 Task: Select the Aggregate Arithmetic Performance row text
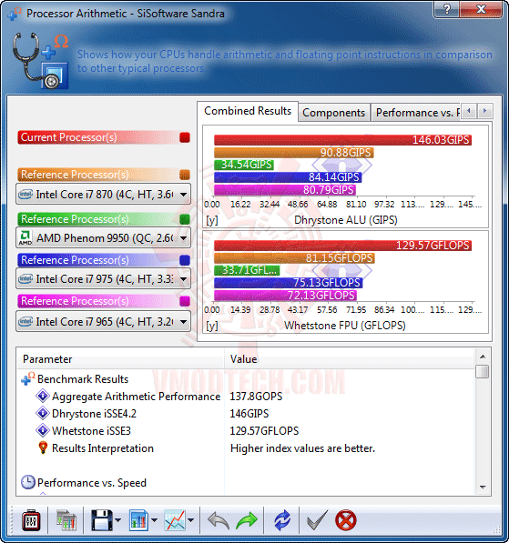pyautogui.click(x=136, y=397)
